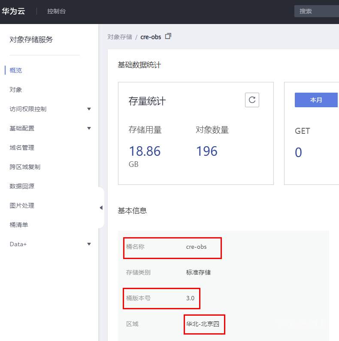The image size is (339, 341).
Task: Click the Data+ menu label
Action: [x=18, y=244]
